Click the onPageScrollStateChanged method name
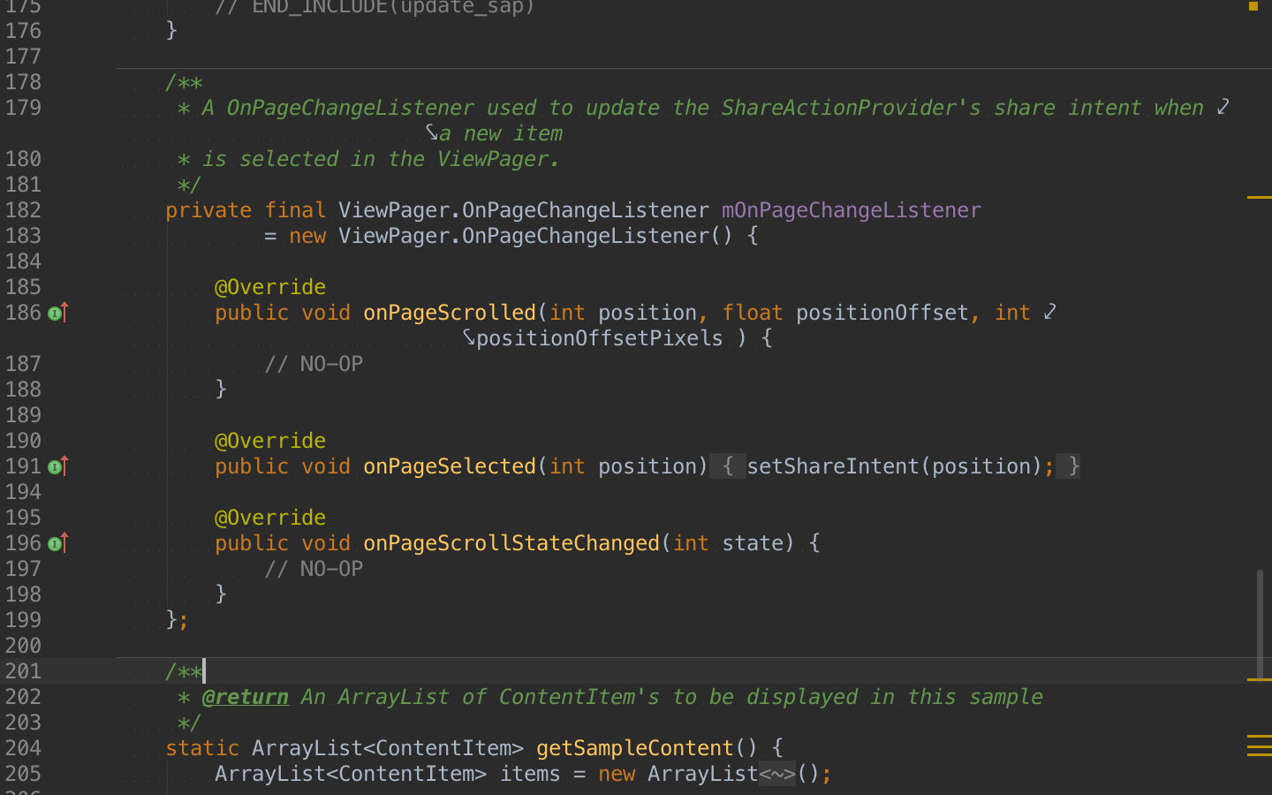This screenshot has height=795, width=1272. (511, 543)
